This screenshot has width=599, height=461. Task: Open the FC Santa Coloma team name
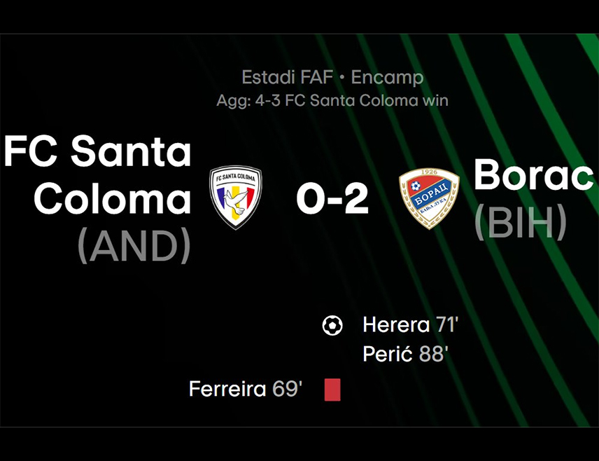pos(98,175)
